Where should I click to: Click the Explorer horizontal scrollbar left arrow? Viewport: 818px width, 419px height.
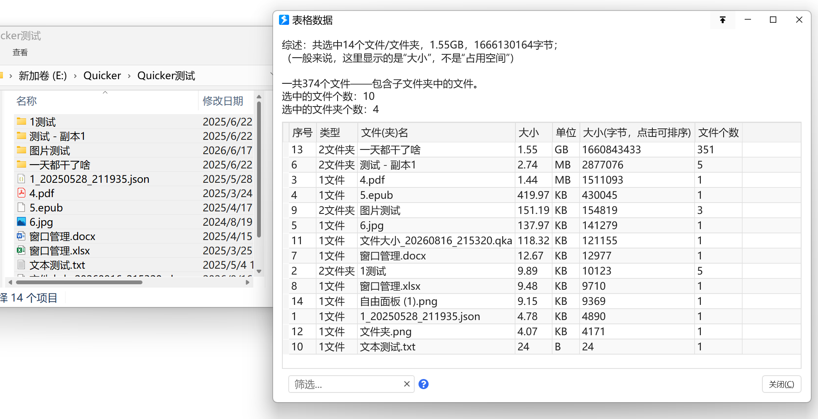[11, 282]
